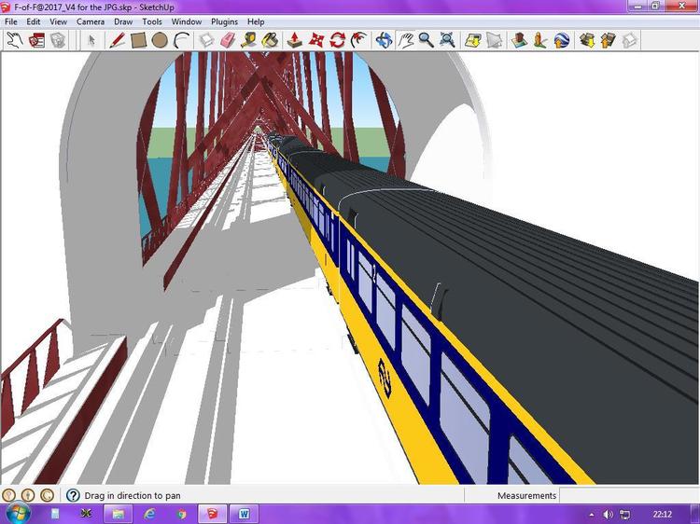Viewport: 700px width, 524px height.
Task: Activate the Arc tool
Action: pyautogui.click(x=182, y=40)
